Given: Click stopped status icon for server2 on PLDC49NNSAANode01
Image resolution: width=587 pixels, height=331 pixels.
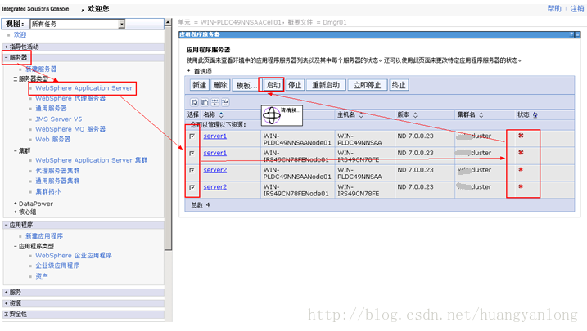Looking at the screenshot, I should (521, 170).
